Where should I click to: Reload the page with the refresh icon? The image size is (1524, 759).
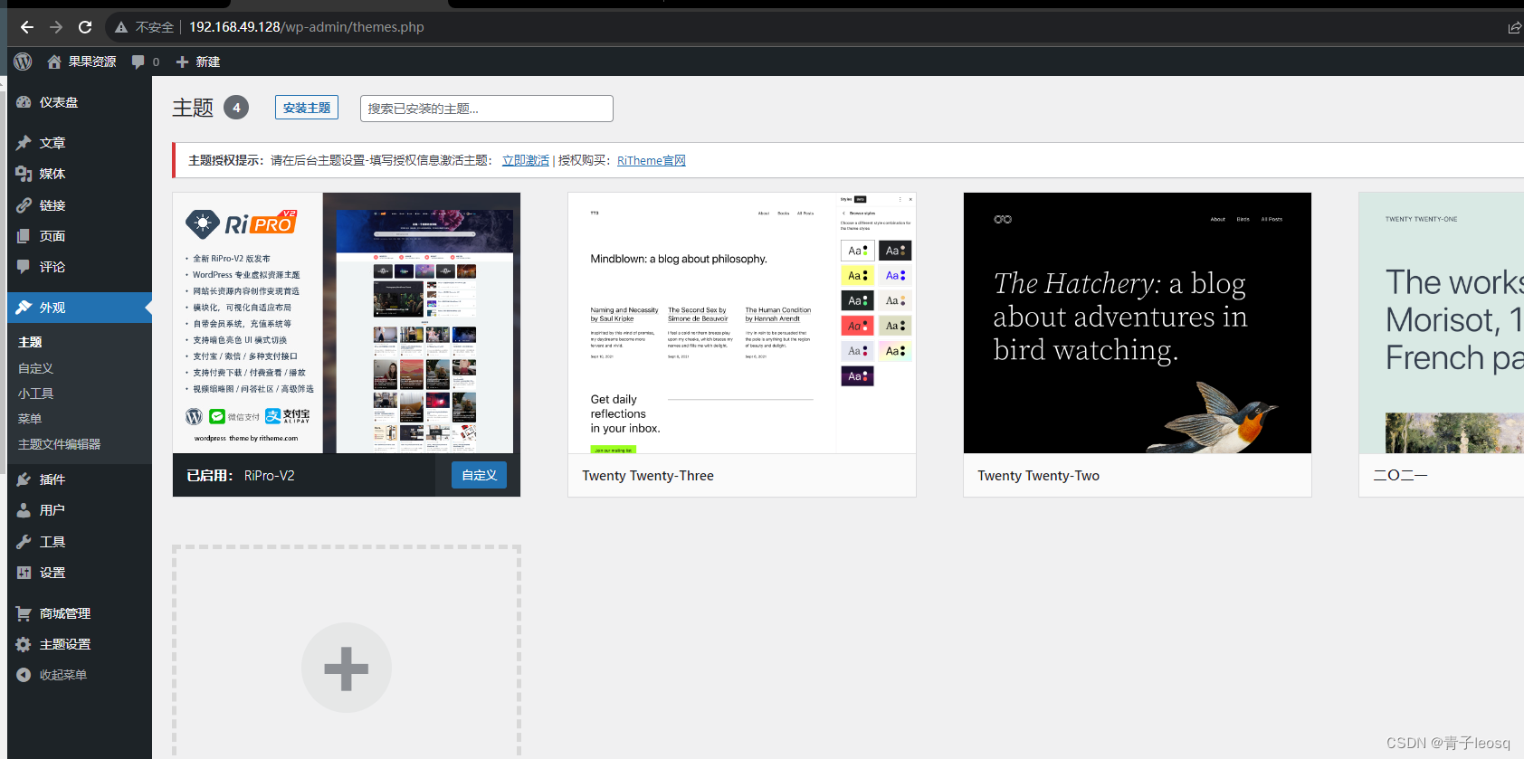(85, 27)
